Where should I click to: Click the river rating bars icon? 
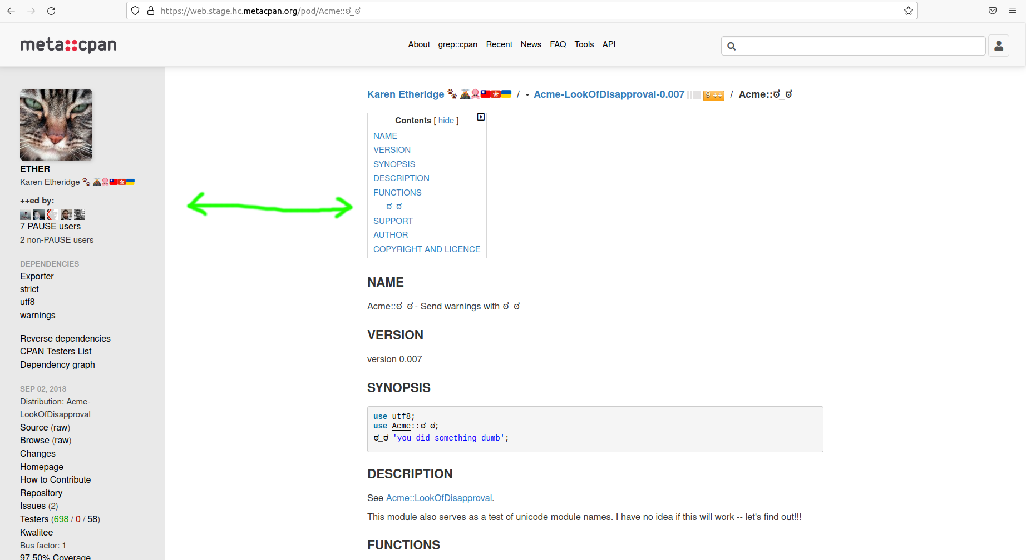pos(693,95)
